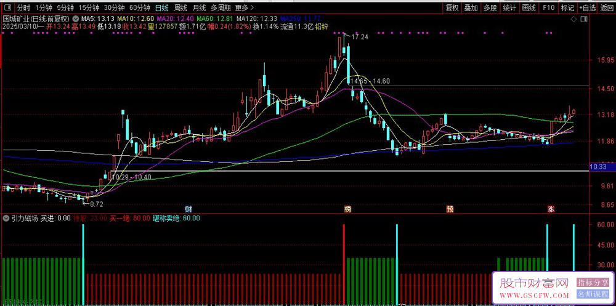The image size is (616, 306).
Task: Switch to 15分钟 chart period
Action: [x=88, y=7]
